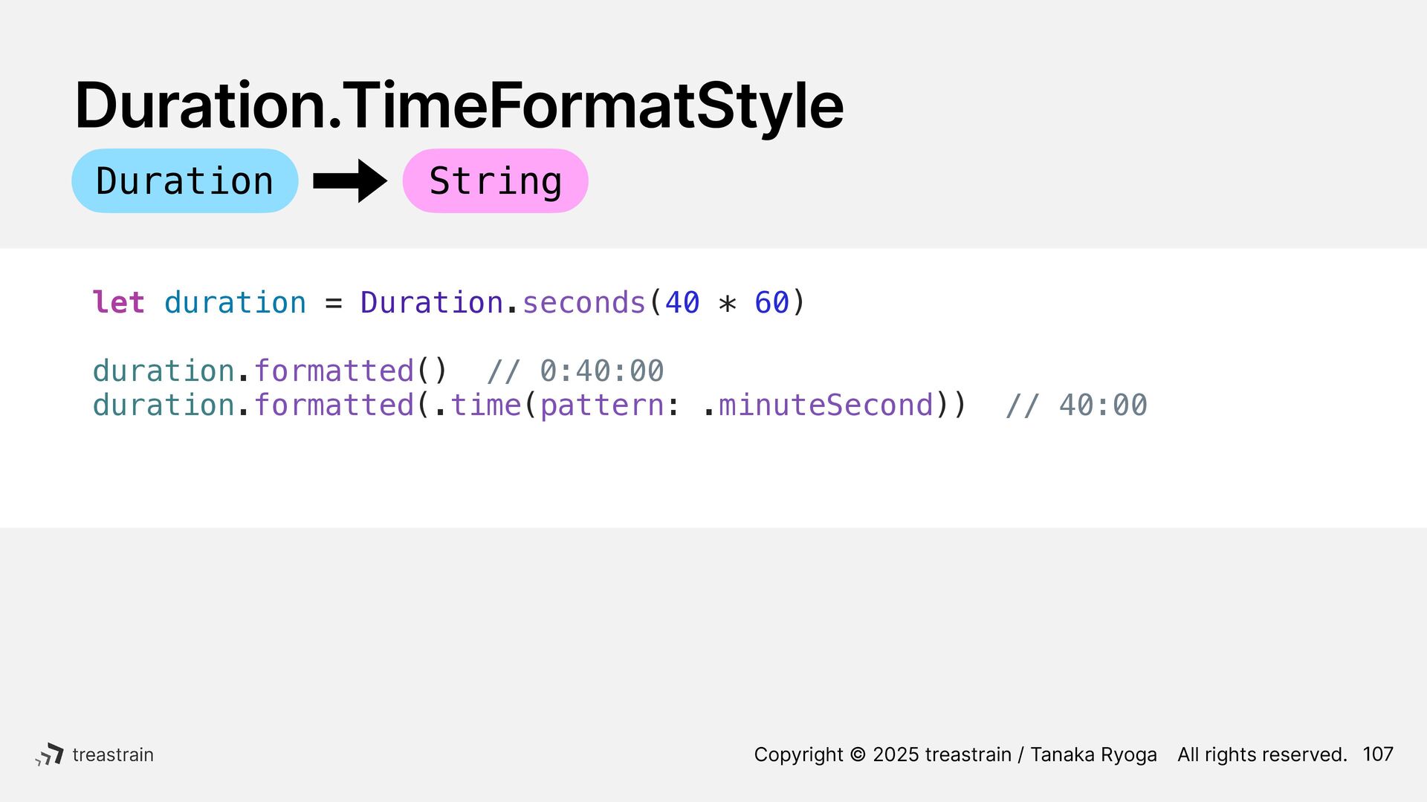This screenshot has width=1427, height=802.
Task: Click 'formatted' in the first duration call
Action: [334, 371]
